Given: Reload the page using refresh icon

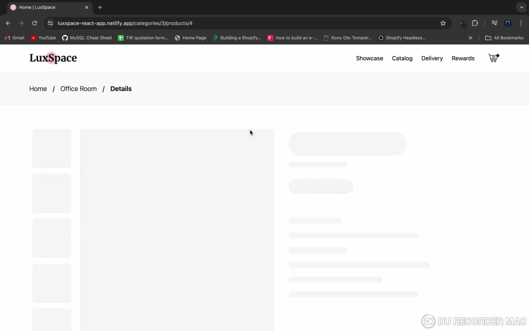Looking at the screenshot, I should [x=34, y=23].
